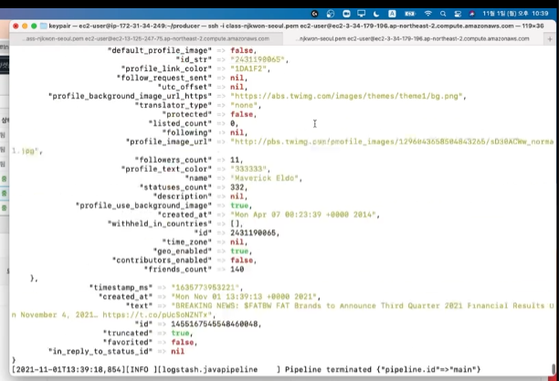This screenshot has height=381, width=559.
Task: Click the tweet id 1455167545548460048
Action: click(x=215, y=324)
